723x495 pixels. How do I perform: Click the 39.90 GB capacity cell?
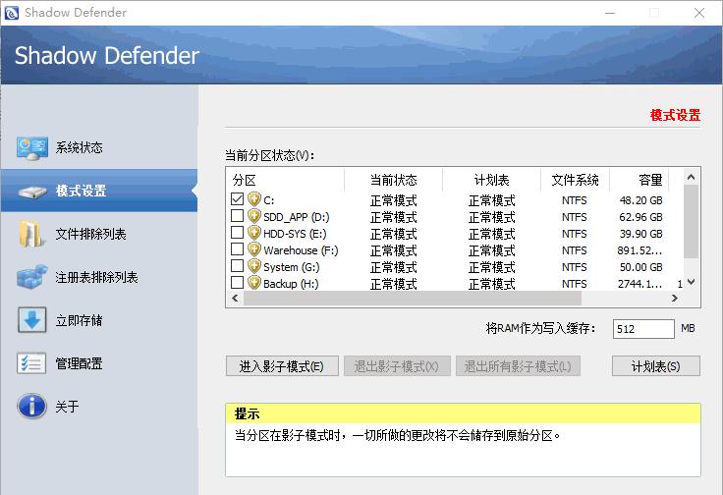point(640,234)
